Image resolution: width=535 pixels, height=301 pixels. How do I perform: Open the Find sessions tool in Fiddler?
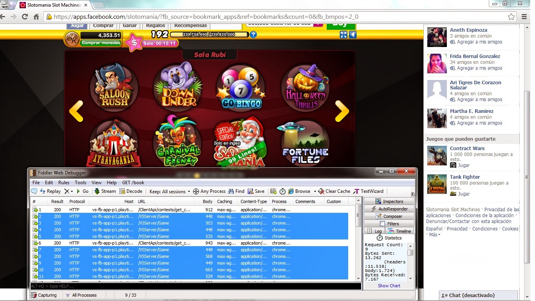coord(236,191)
